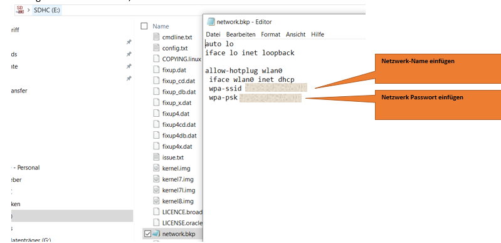Image resolution: width=501 pixels, height=243 pixels.
Task: Select the fixup4x.dat file icon
Action: coord(156,147)
